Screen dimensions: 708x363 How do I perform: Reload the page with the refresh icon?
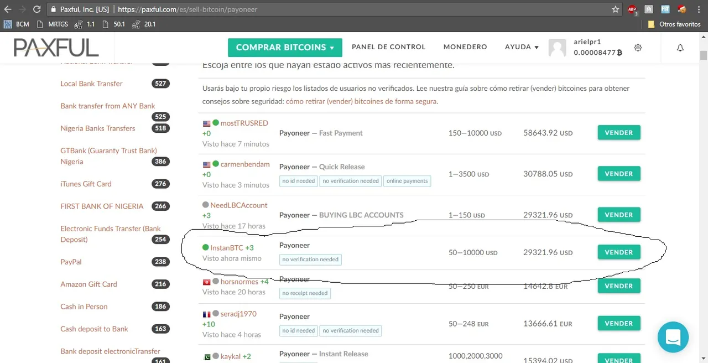click(37, 9)
